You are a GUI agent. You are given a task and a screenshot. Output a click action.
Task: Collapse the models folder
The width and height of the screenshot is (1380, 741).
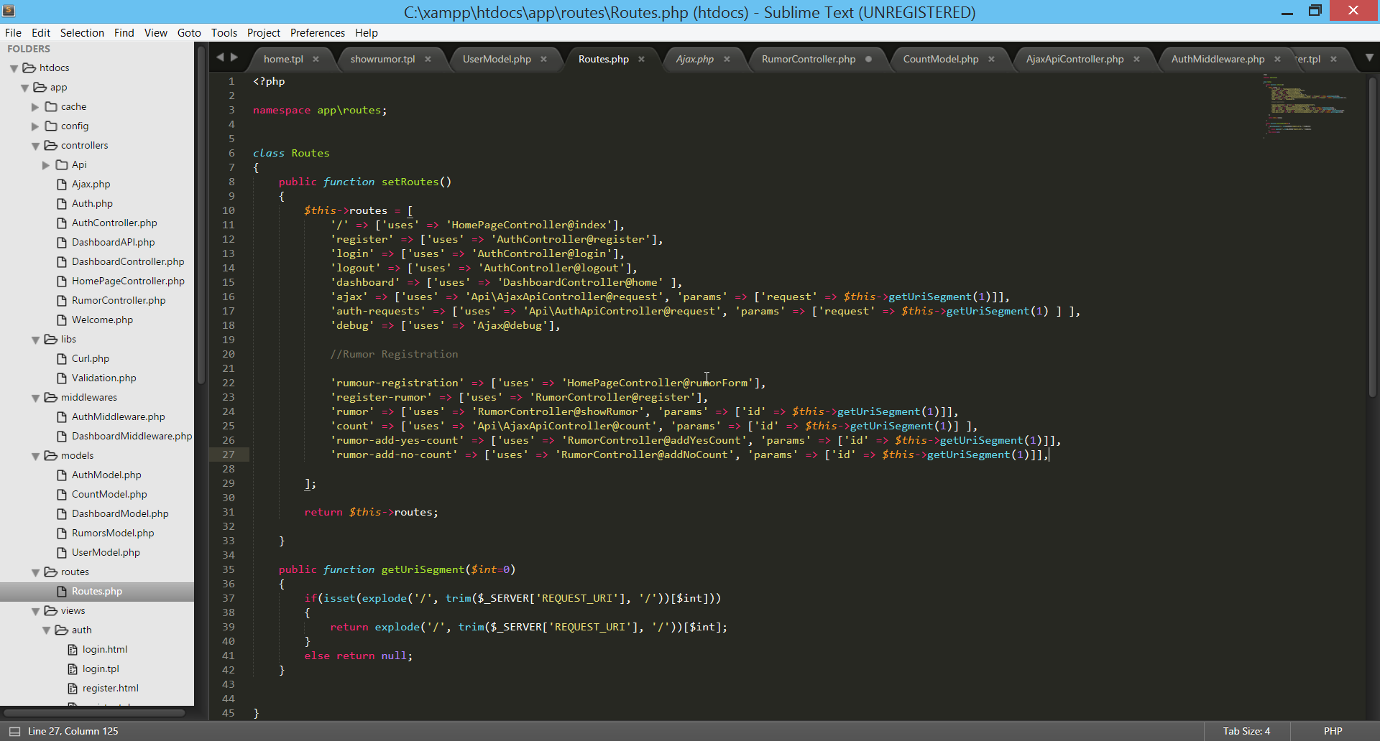coord(35,456)
